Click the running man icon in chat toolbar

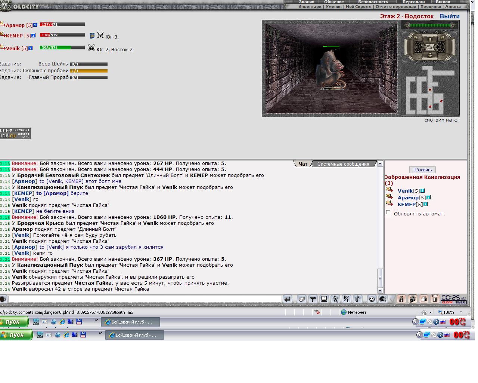pyautogui.click(x=335, y=299)
